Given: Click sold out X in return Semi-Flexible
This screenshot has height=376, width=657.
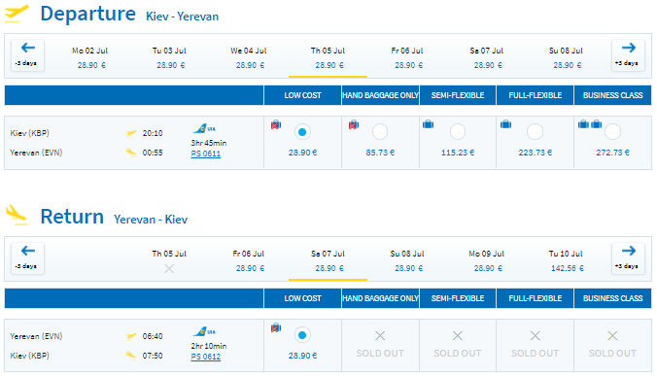Looking at the screenshot, I should click(458, 335).
